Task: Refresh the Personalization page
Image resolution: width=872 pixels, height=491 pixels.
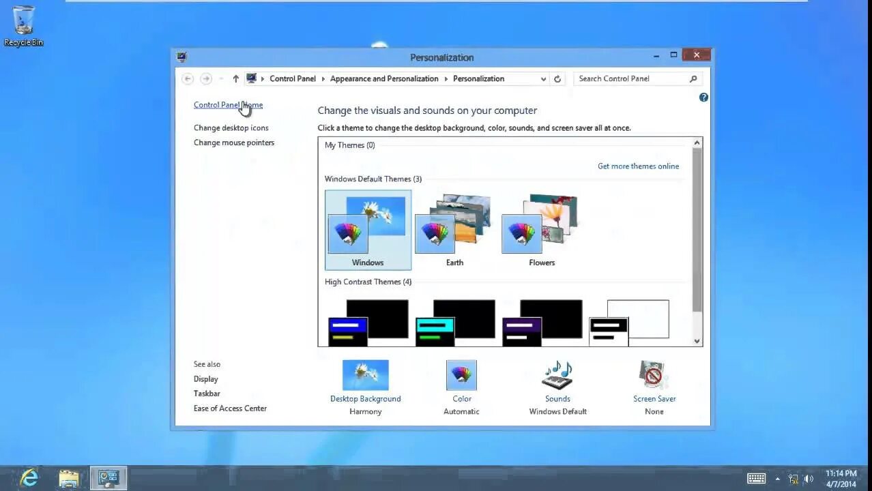Action: pos(557,79)
